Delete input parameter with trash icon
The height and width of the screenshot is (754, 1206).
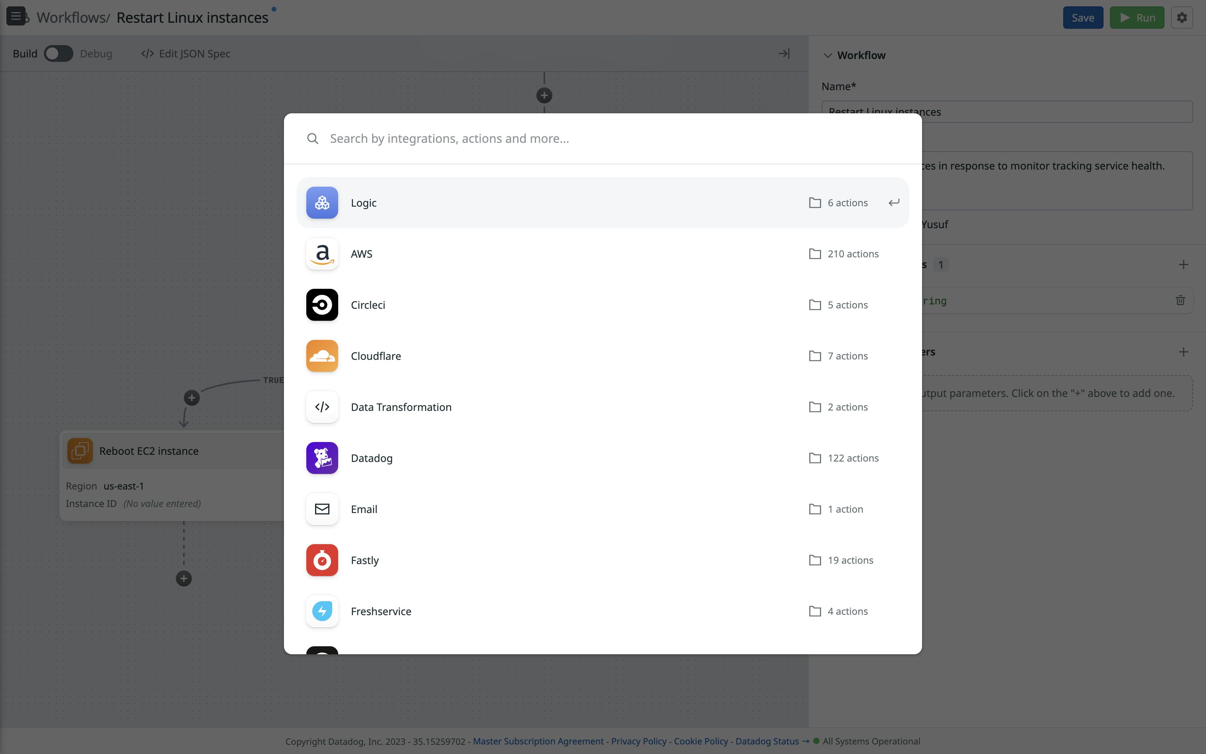click(x=1180, y=300)
